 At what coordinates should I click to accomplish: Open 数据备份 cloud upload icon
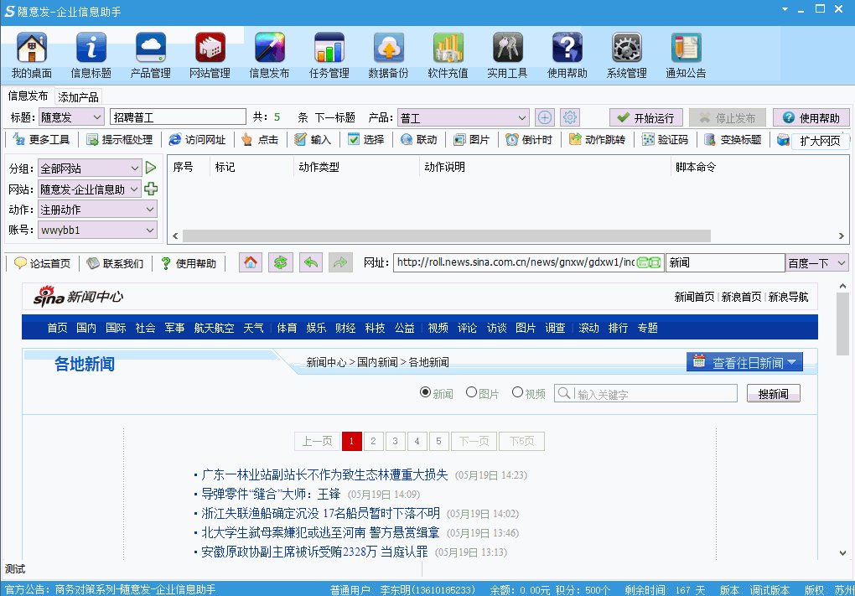[x=388, y=48]
